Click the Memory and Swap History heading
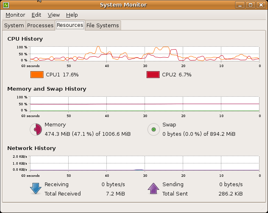Viewport: 268px width, 213px height. point(47,89)
